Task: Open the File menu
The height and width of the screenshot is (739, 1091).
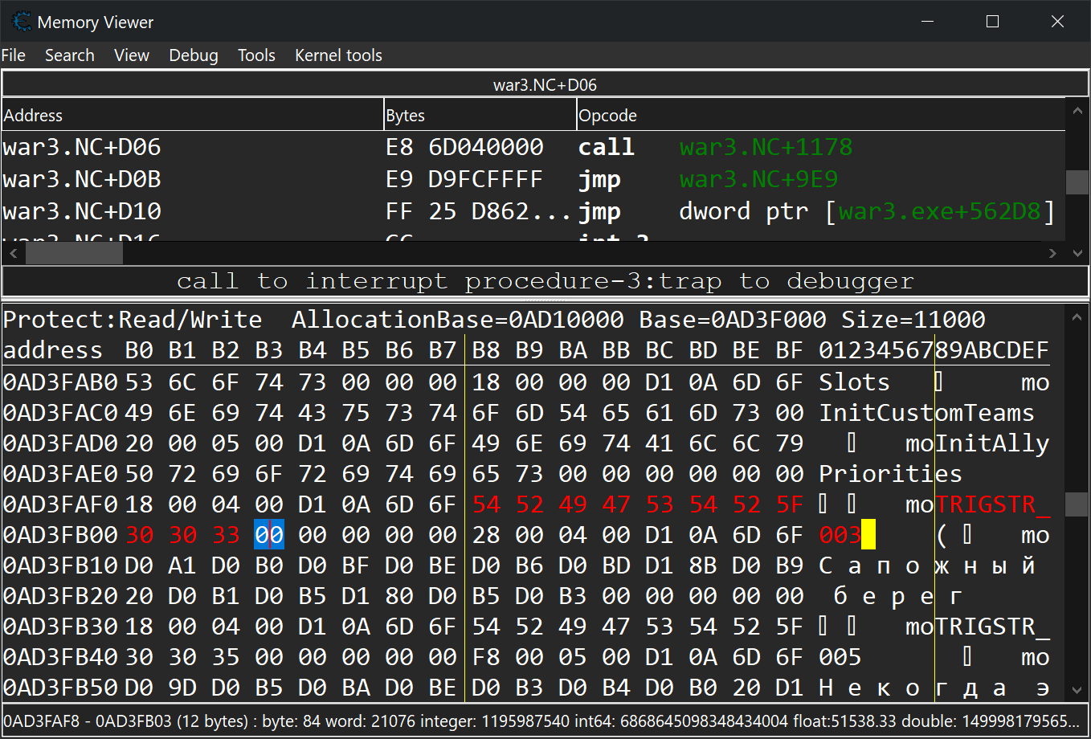Action: pos(14,55)
